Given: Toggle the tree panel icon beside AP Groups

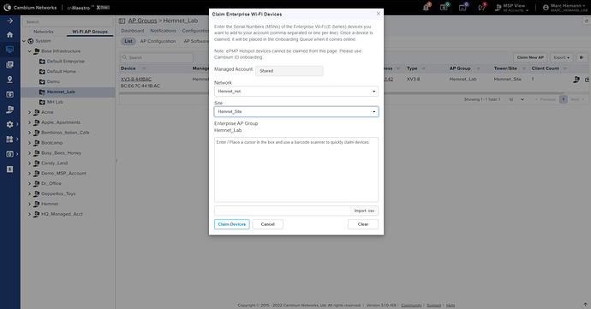Looking at the screenshot, I should pyautogui.click(x=122, y=21).
